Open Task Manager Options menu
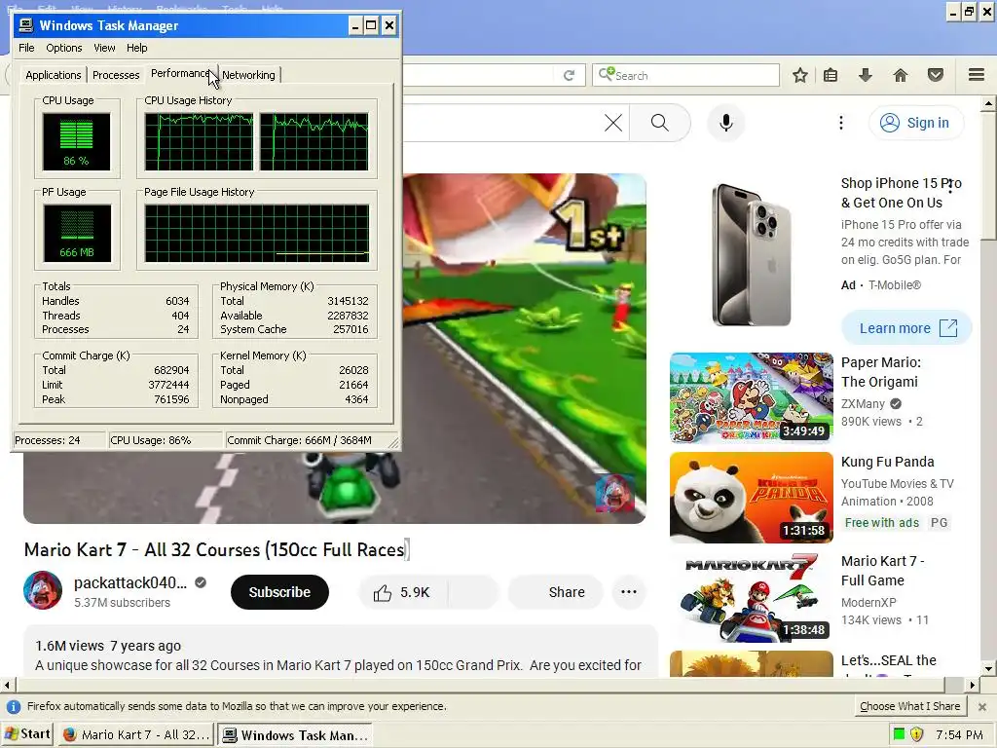 click(63, 48)
